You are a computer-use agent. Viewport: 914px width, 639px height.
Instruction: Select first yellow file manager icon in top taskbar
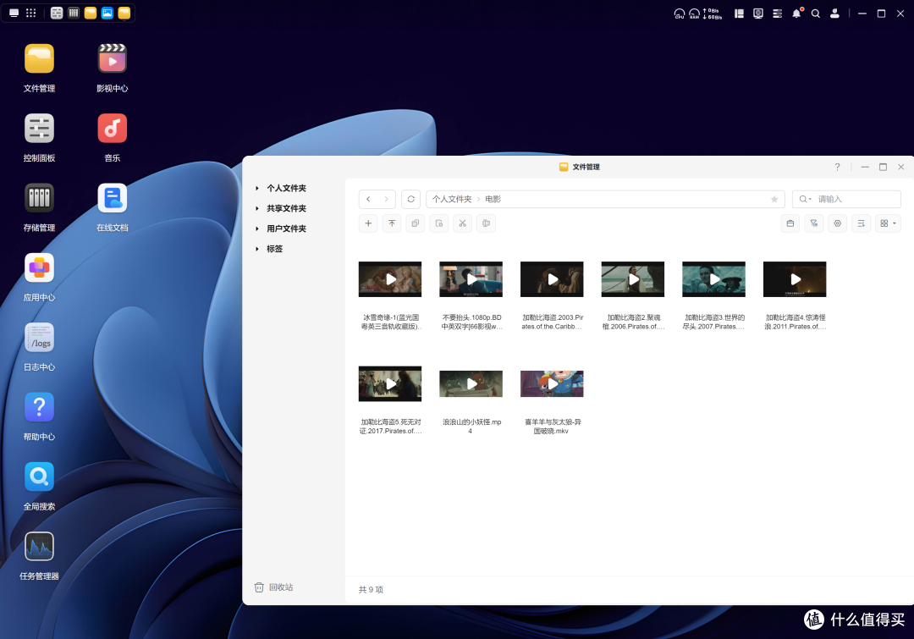91,13
